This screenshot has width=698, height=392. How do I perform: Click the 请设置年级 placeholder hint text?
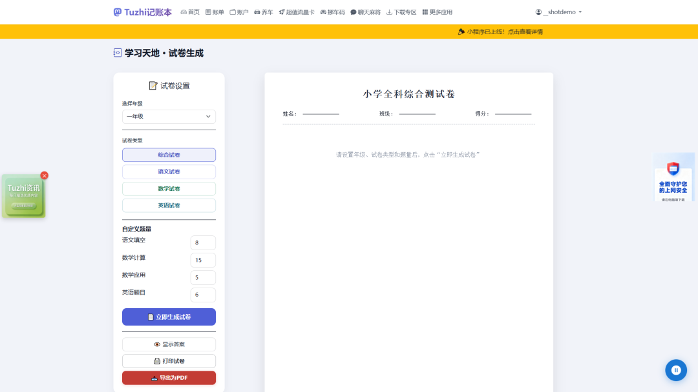(x=408, y=155)
